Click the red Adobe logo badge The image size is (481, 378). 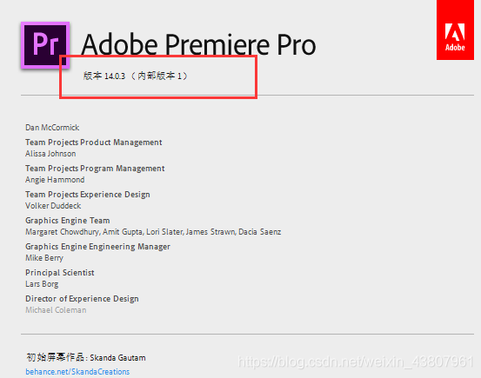click(455, 30)
